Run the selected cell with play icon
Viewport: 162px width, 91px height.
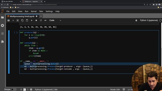coord(32,20)
